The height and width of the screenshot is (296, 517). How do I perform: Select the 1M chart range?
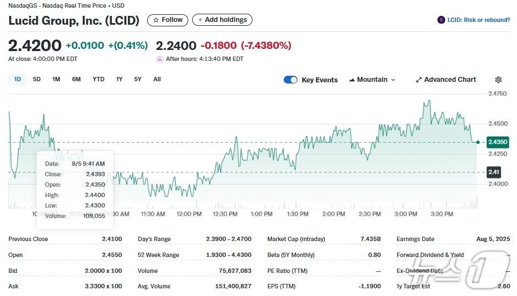(56, 79)
